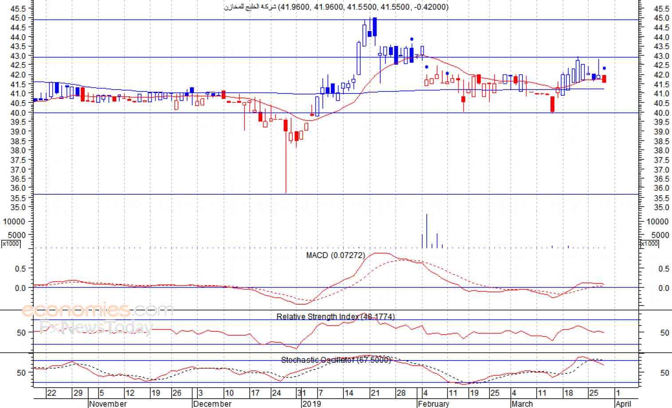Click the 45.0 price label on left axis
672x408 pixels.
[x=18, y=18]
